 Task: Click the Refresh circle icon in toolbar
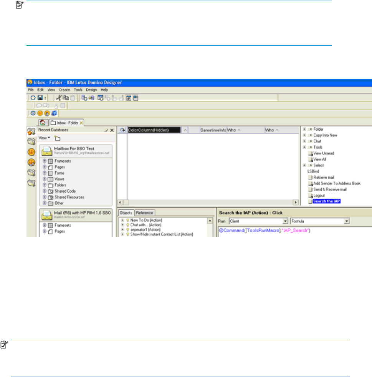point(33,98)
